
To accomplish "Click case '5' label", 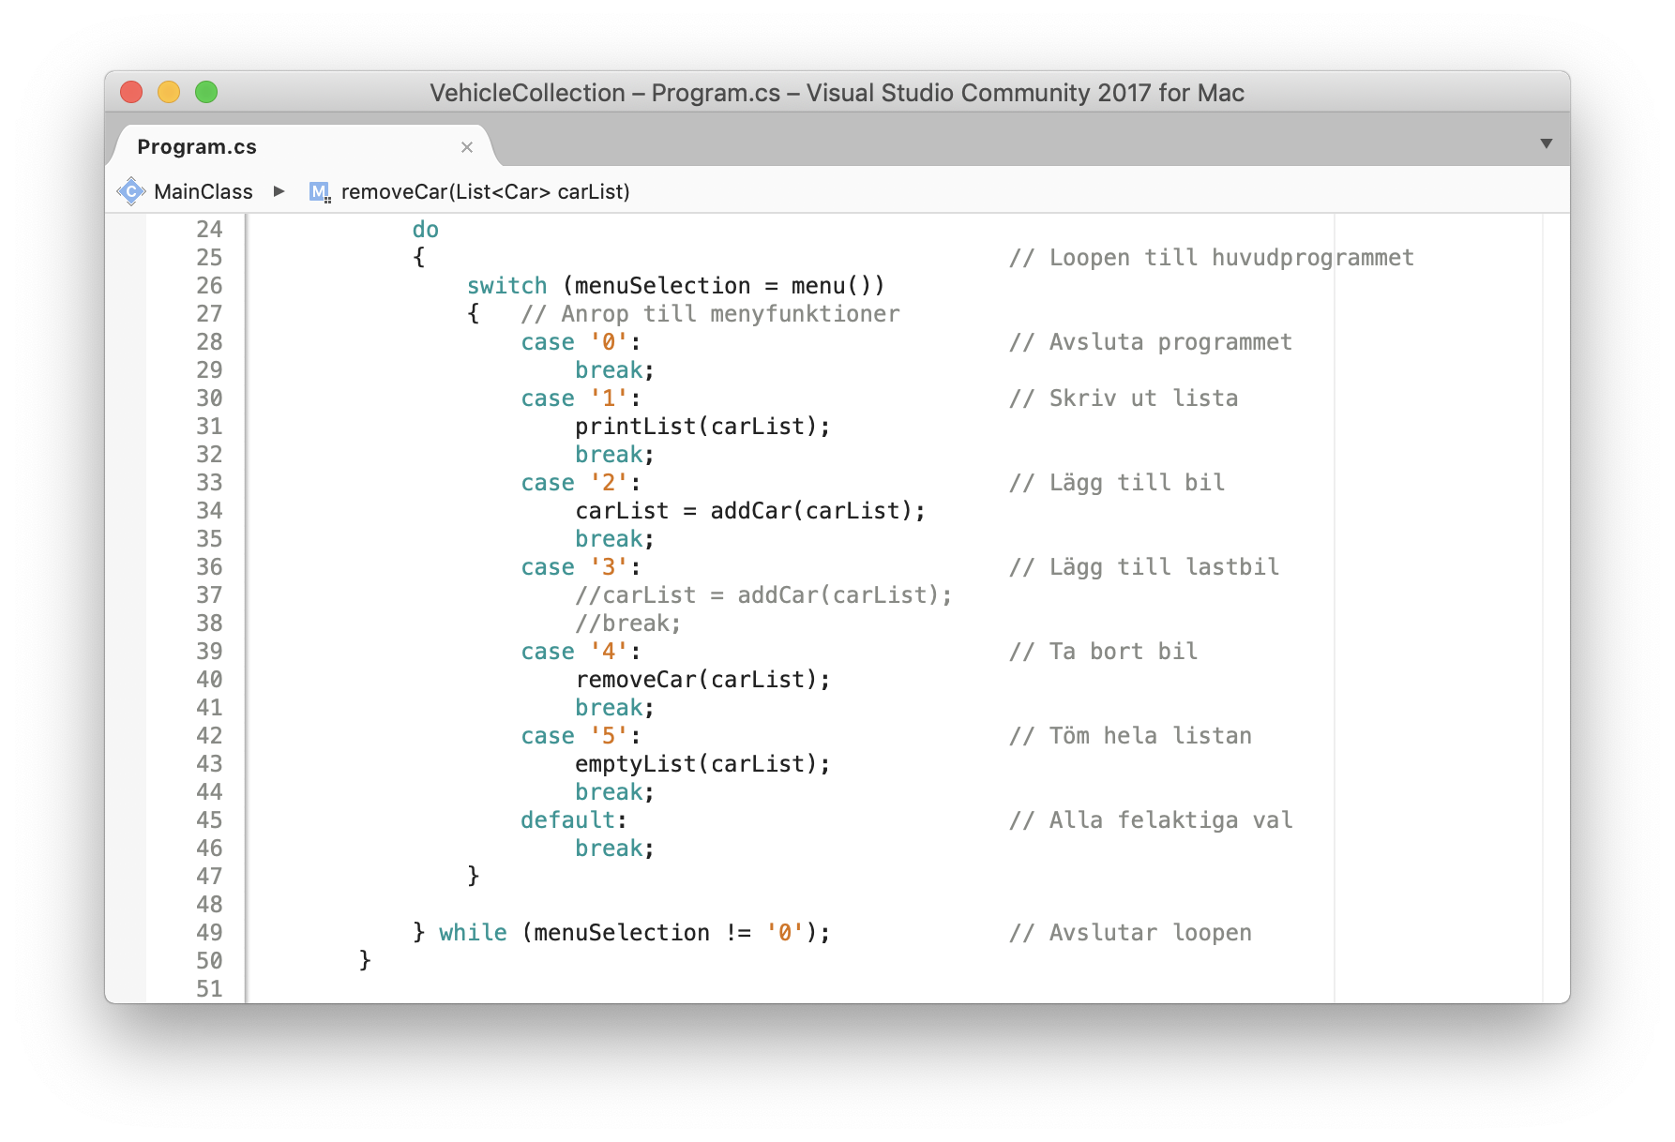I will click(581, 736).
